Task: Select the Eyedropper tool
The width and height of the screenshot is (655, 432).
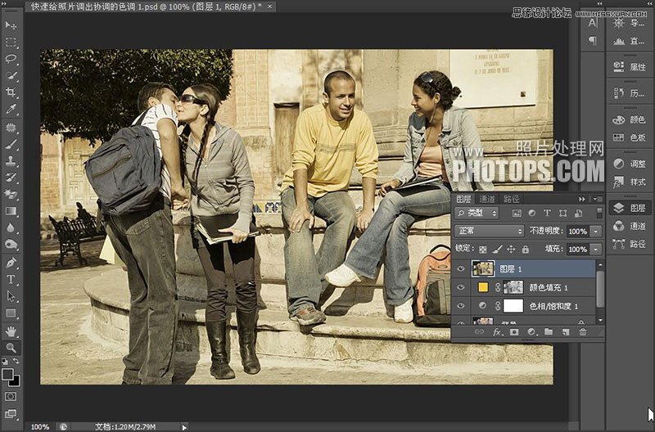Action: click(11, 110)
